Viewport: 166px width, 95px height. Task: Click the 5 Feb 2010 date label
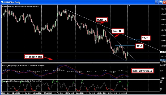48,93
